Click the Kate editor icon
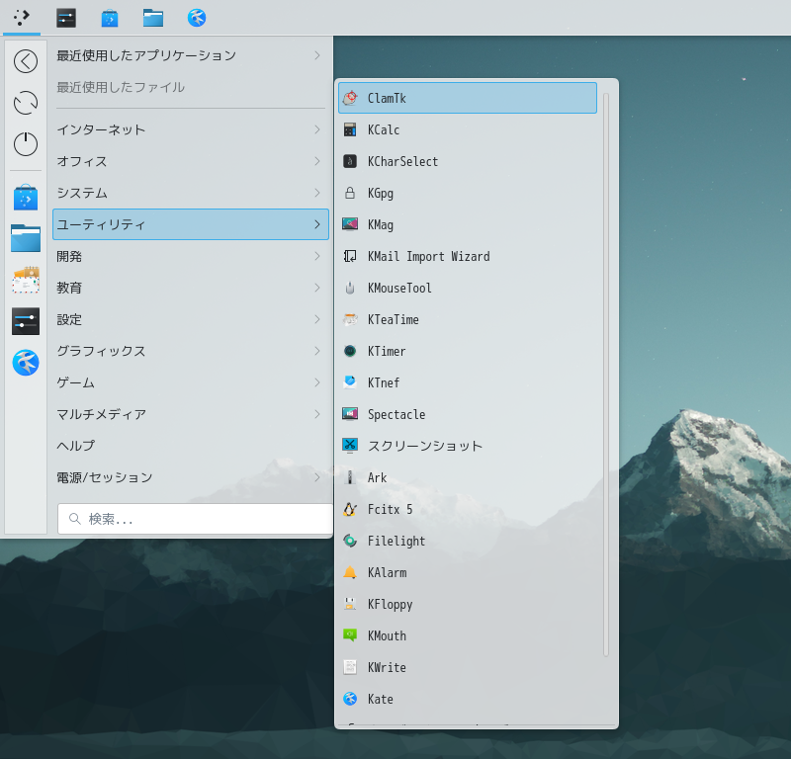Image resolution: width=791 pixels, height=759 pixels. [350, 699]
